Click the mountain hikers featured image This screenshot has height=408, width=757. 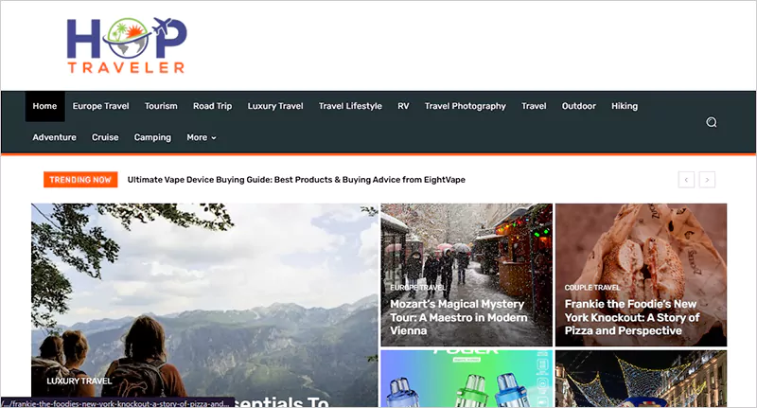203,284
